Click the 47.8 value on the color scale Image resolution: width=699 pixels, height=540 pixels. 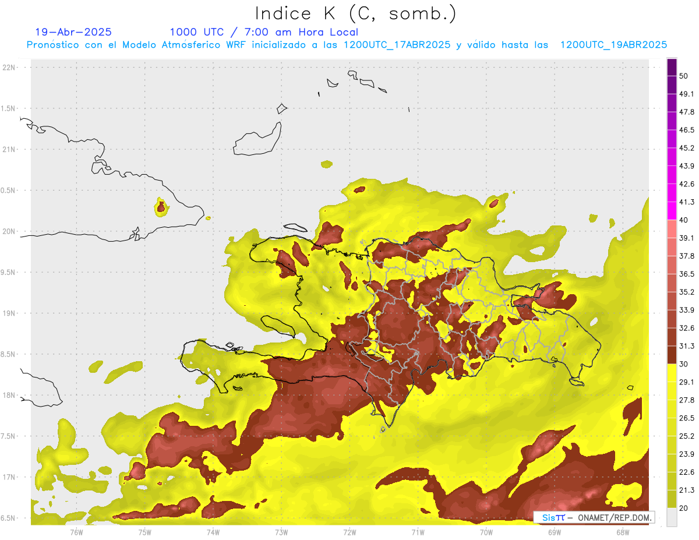tap(687, 112)
